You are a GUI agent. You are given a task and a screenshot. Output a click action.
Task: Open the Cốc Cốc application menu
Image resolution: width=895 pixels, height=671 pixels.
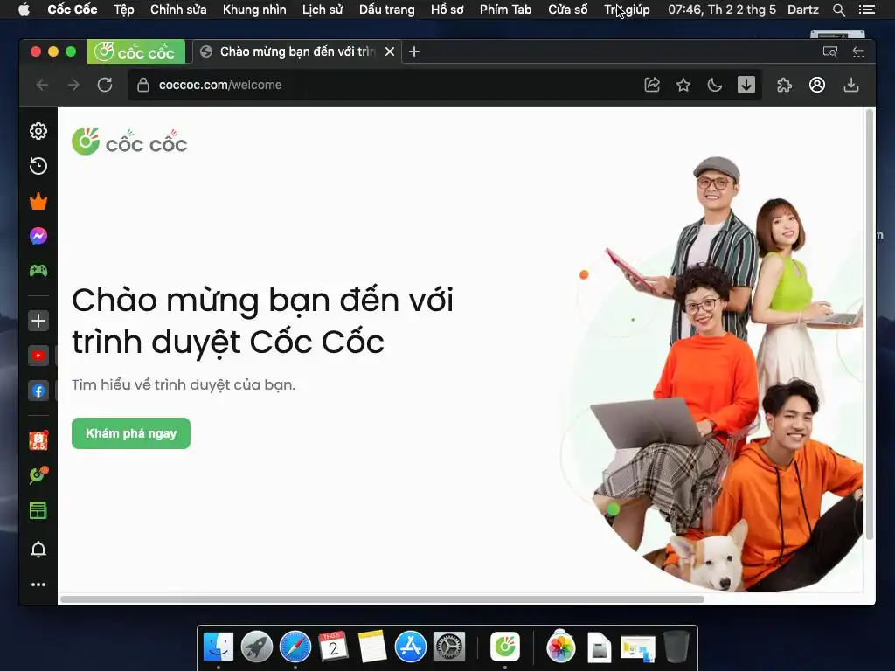click(73, 10)
